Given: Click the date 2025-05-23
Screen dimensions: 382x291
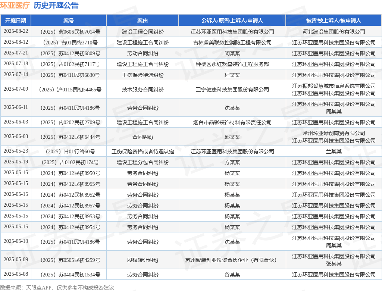Looking at the screenshot, I should [x=16, y=151].
